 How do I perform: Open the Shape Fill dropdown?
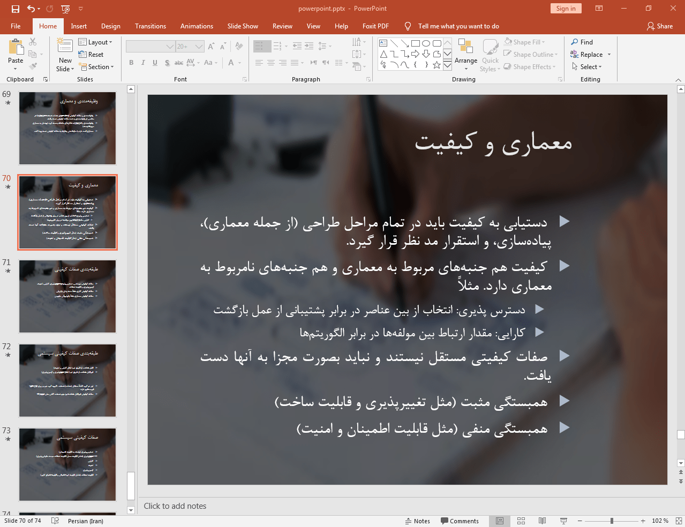(x=525, y=42)
